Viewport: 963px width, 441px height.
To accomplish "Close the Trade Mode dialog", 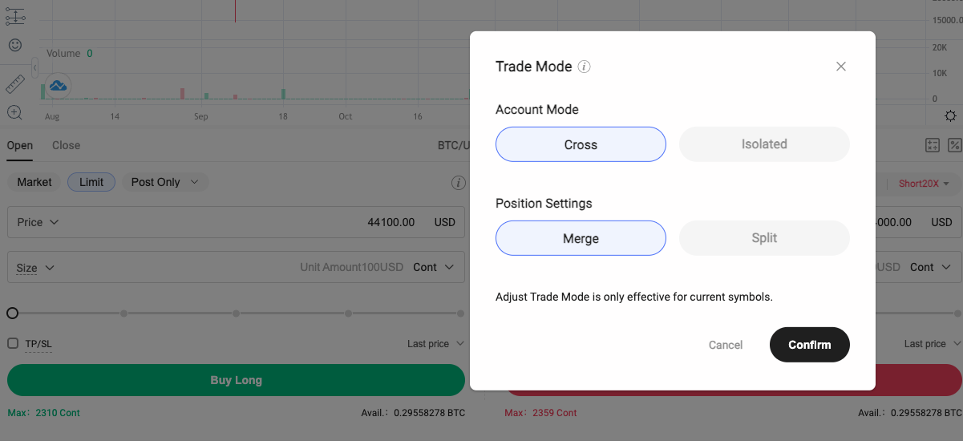I will click(x=840, y=67).
